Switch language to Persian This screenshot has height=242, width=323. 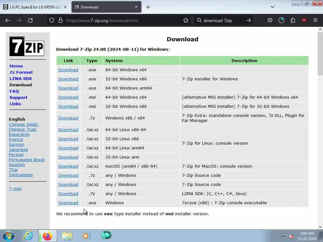16,154
